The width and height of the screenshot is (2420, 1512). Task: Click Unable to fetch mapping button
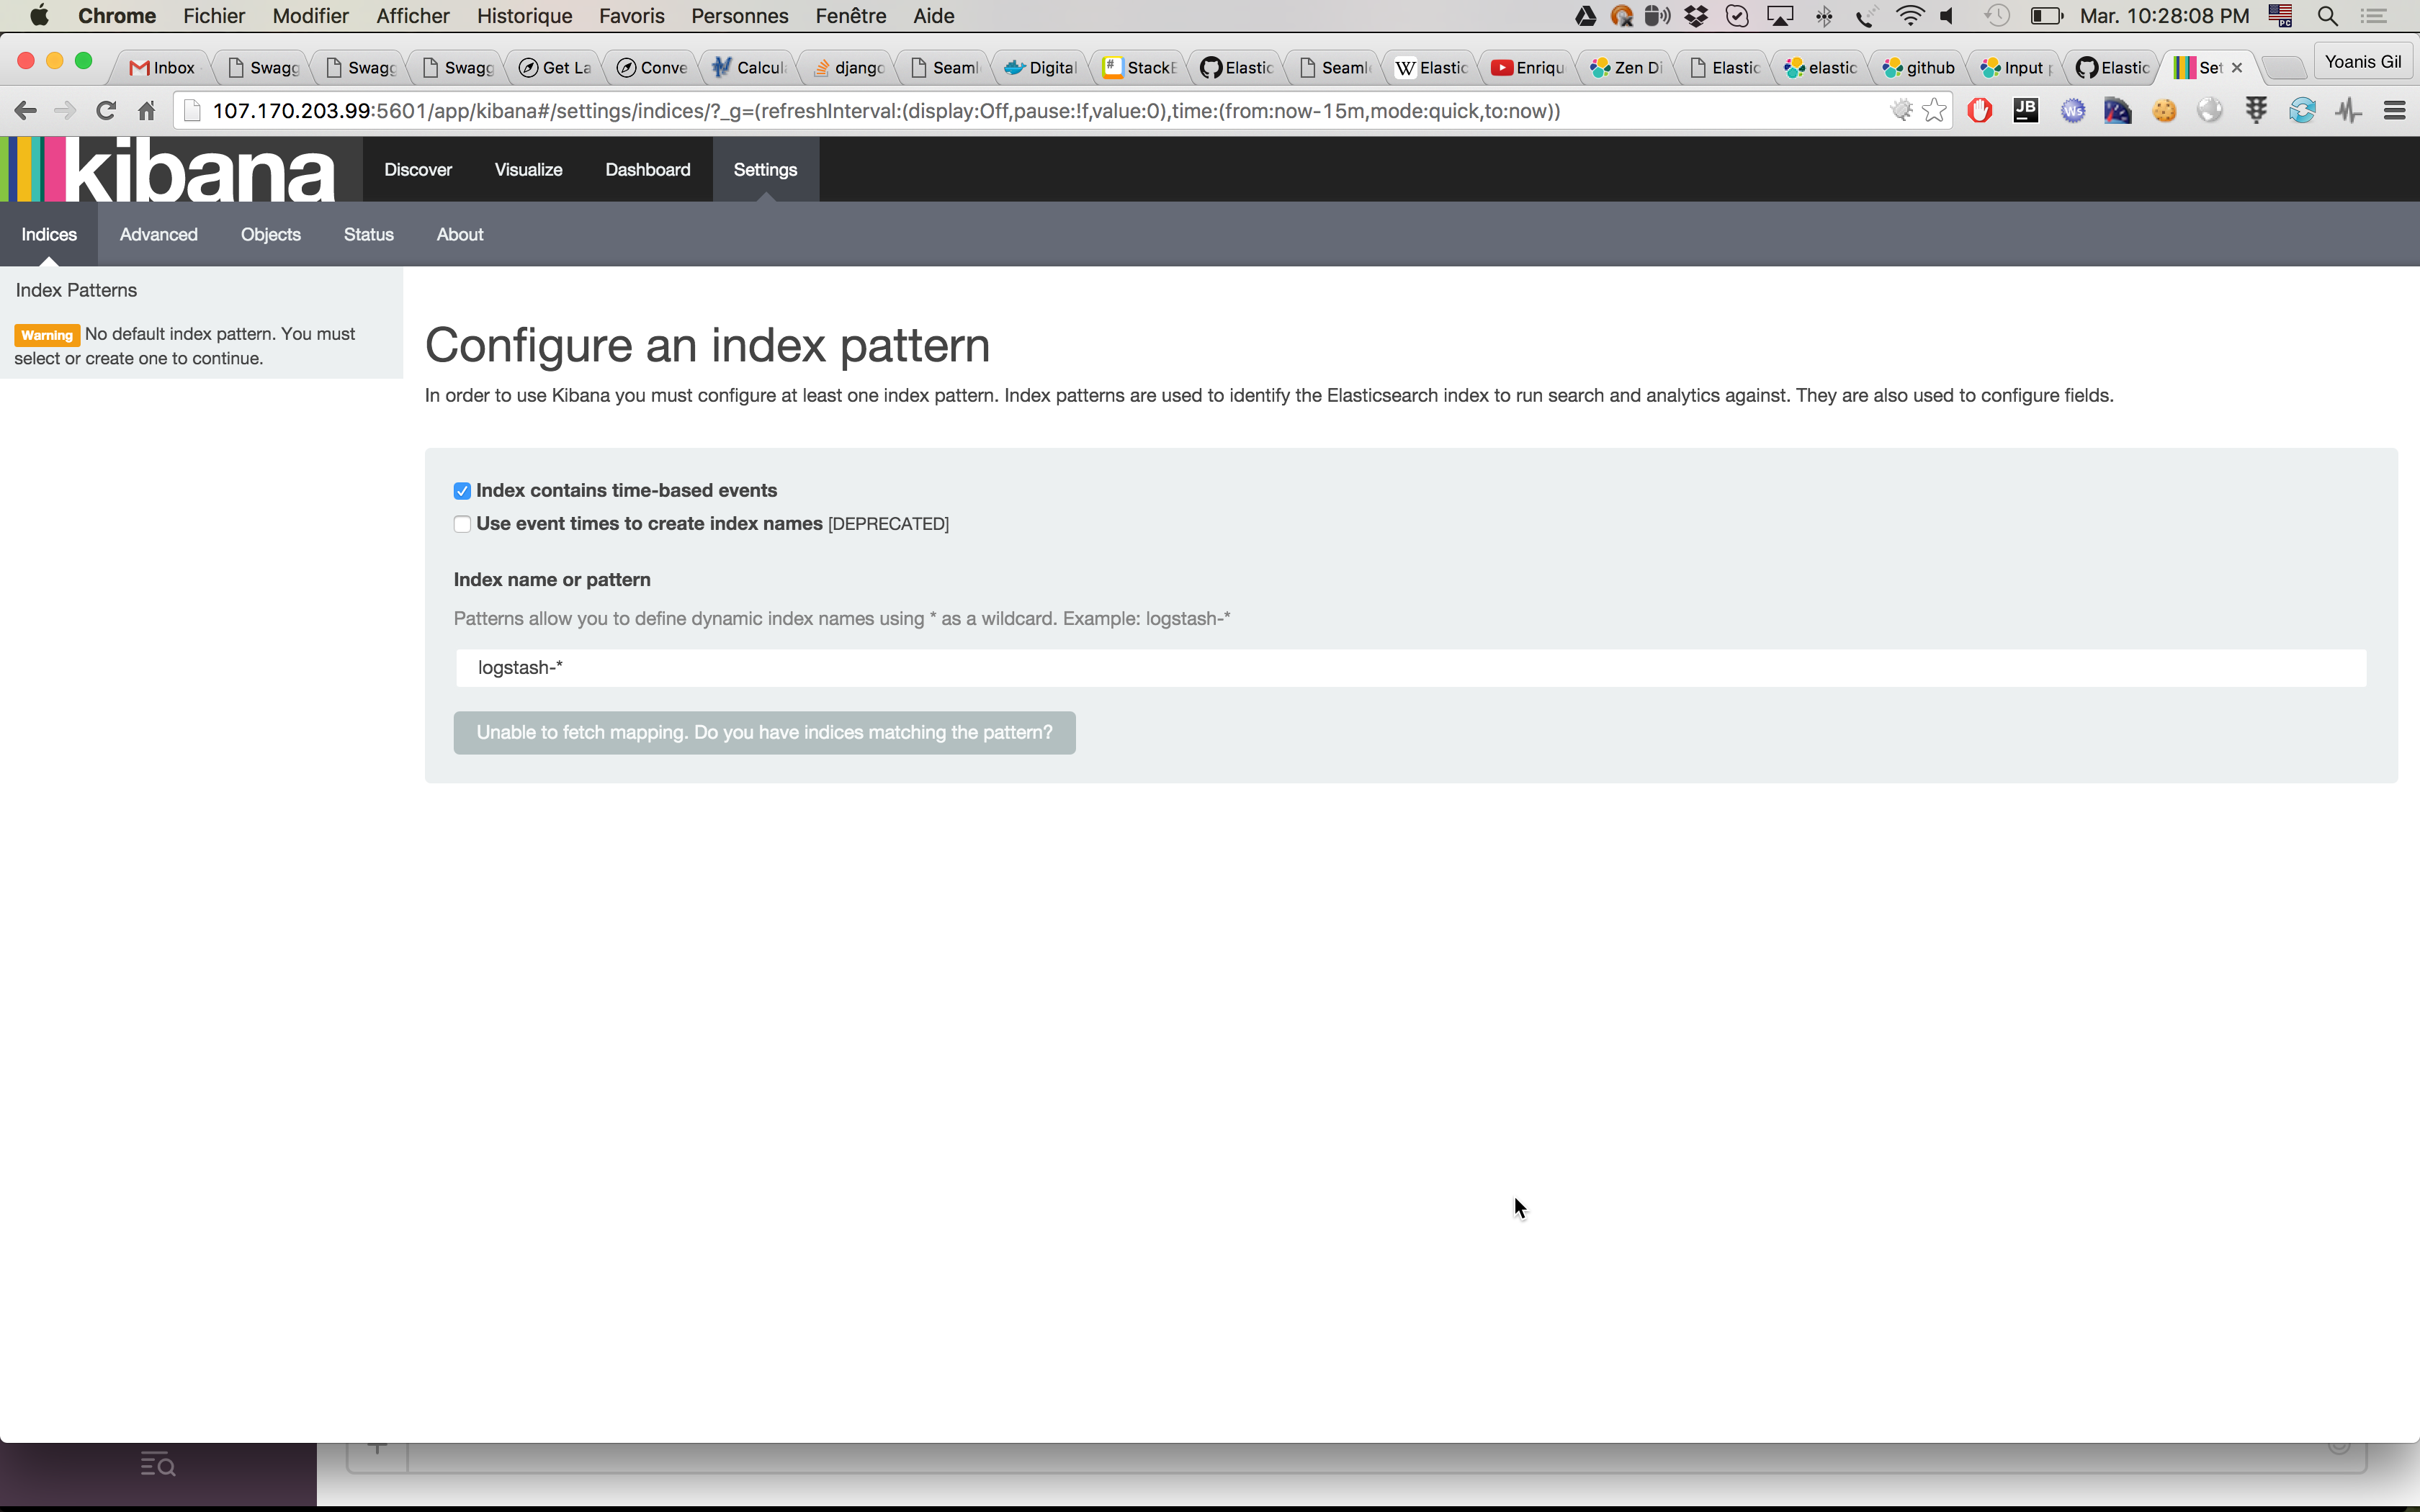pos(763,732)
